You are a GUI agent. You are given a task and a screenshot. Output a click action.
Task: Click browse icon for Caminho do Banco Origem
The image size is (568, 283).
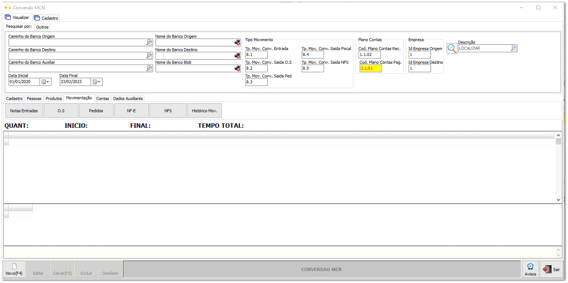149,43
